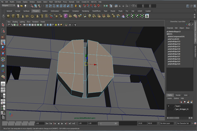Click the Open Scene folder icon

pos(22,6)
